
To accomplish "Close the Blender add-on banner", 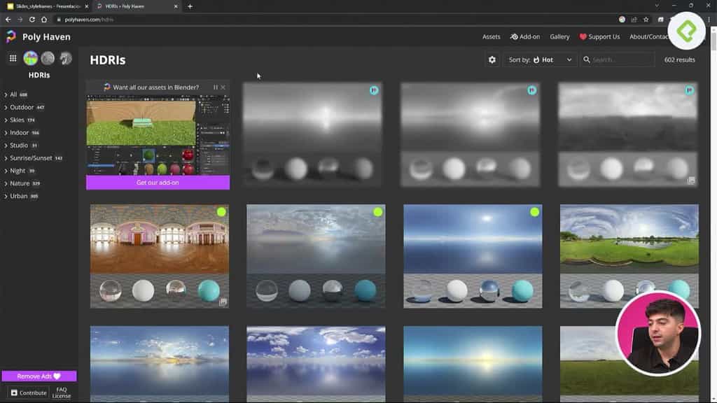I will 223,87.
